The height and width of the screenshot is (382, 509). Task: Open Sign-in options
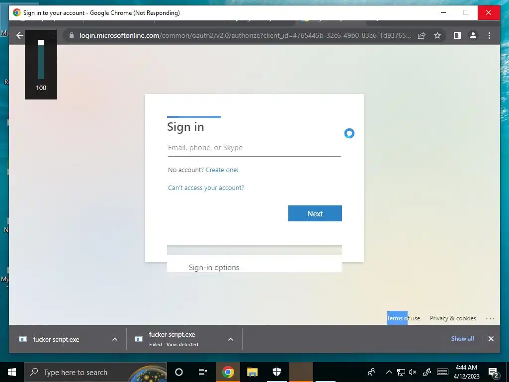pos(214,267)
